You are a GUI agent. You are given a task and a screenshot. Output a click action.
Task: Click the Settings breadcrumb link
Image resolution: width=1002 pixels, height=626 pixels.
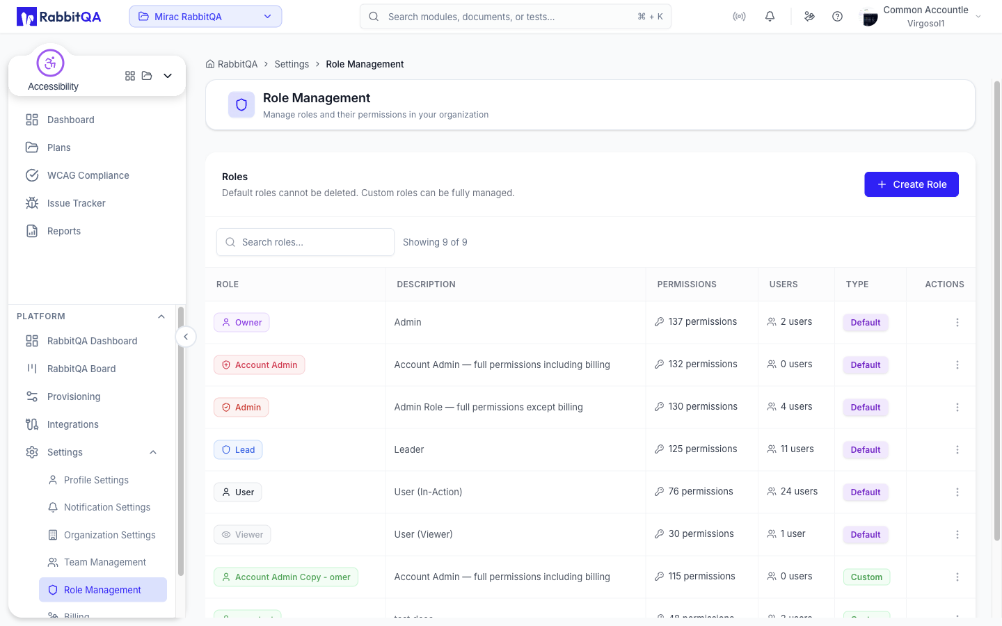[292, 64]
